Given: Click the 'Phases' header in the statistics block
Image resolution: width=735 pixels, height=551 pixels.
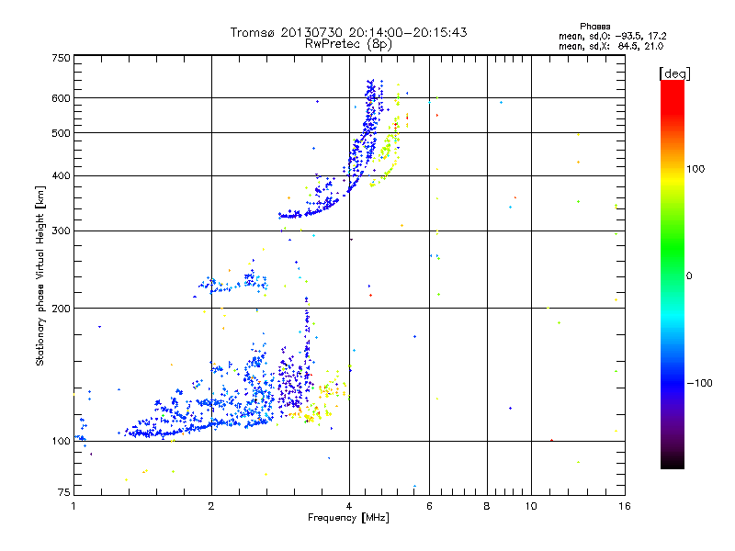Looking at the screenshot, I should pyautogui.click(x=594, y=27).
